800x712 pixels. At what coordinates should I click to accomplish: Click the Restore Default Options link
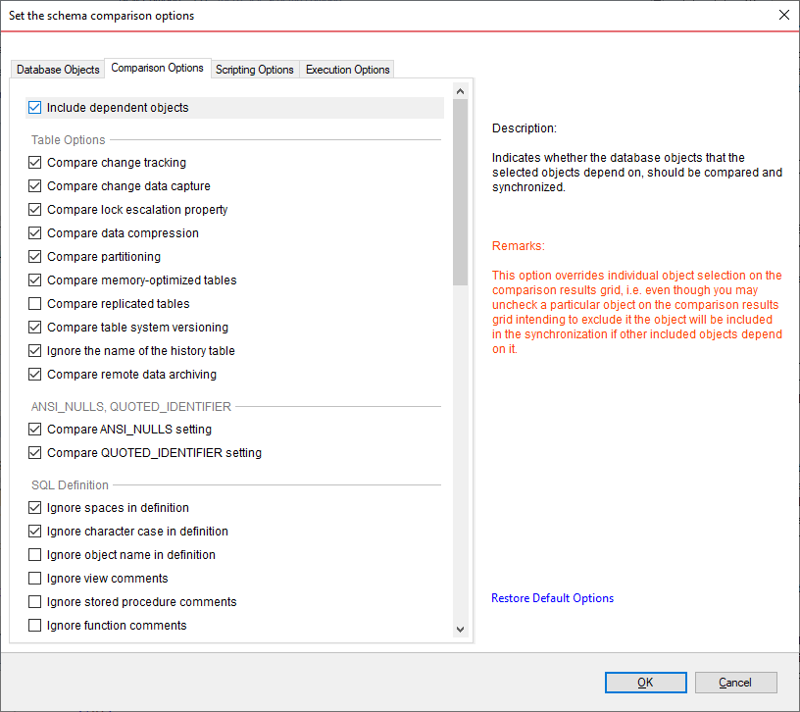pos(552,598)
